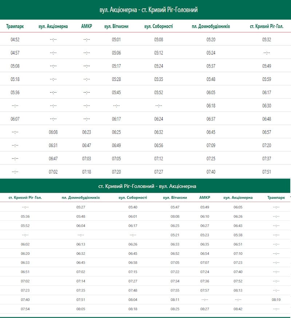
Task: Click the 08:19 arrival time at Трампарк
Action: coord(276,300)
